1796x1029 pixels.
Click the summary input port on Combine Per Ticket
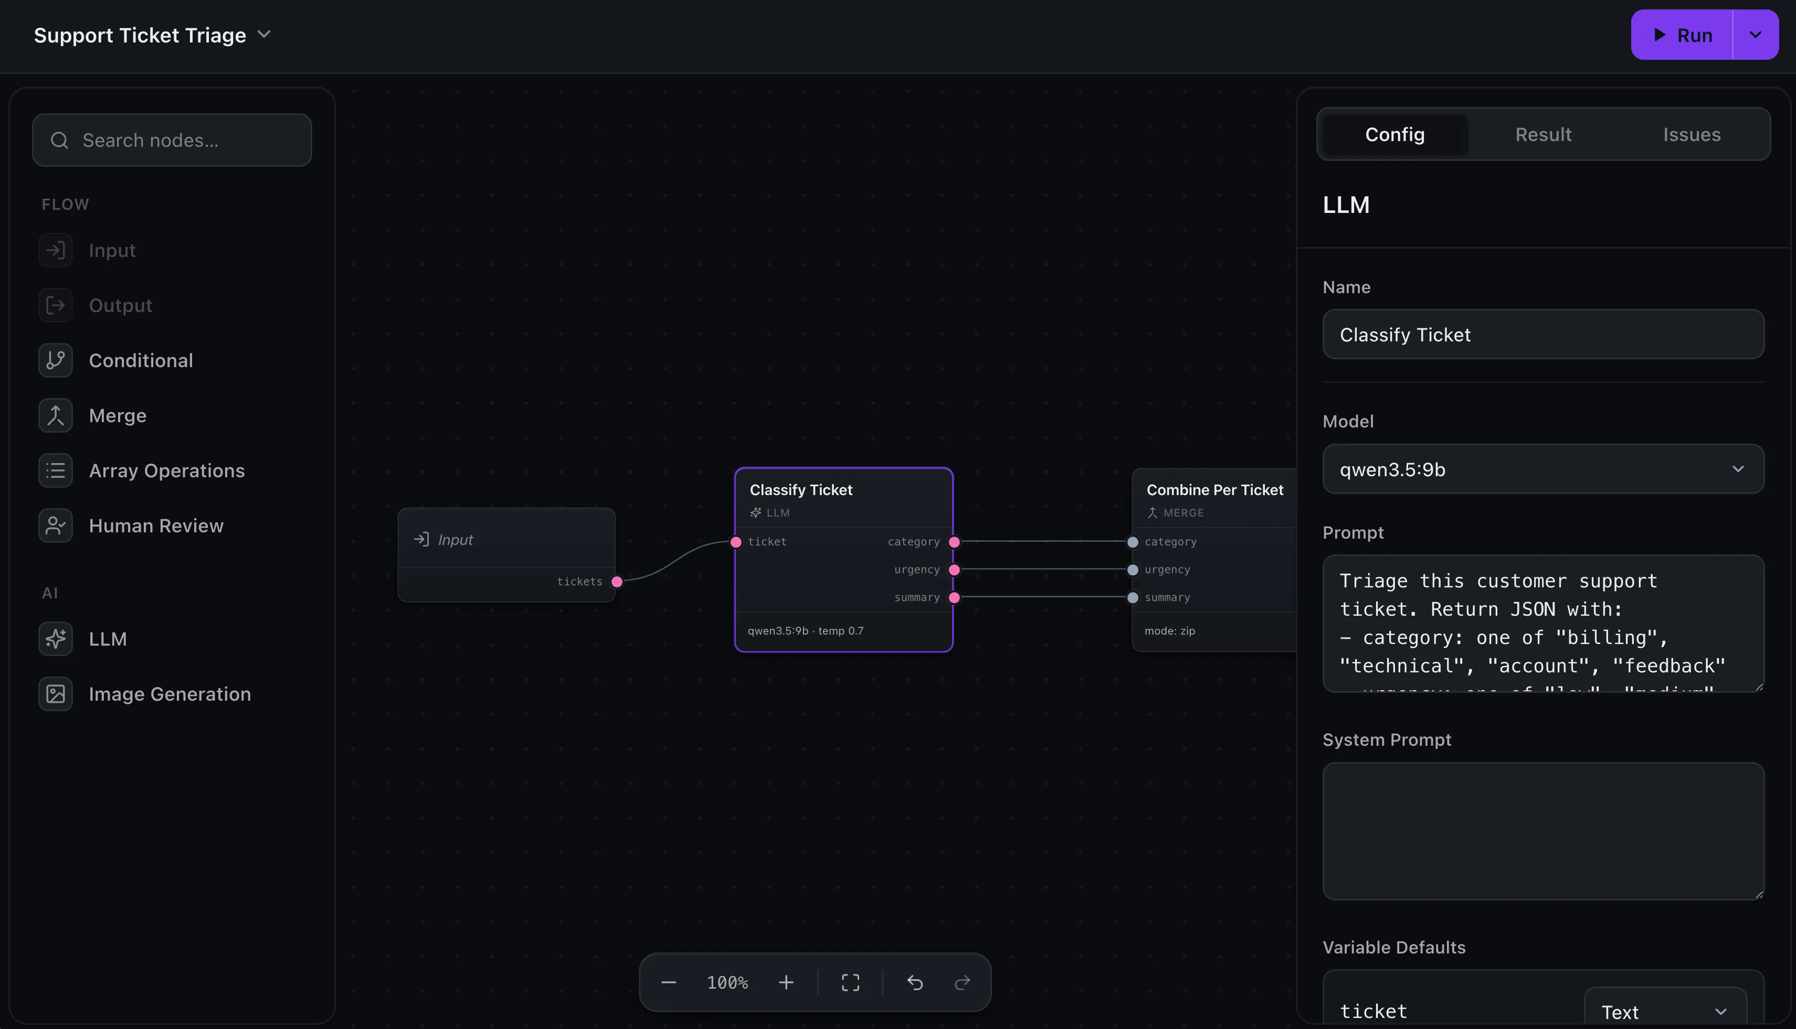point(1133,598)
